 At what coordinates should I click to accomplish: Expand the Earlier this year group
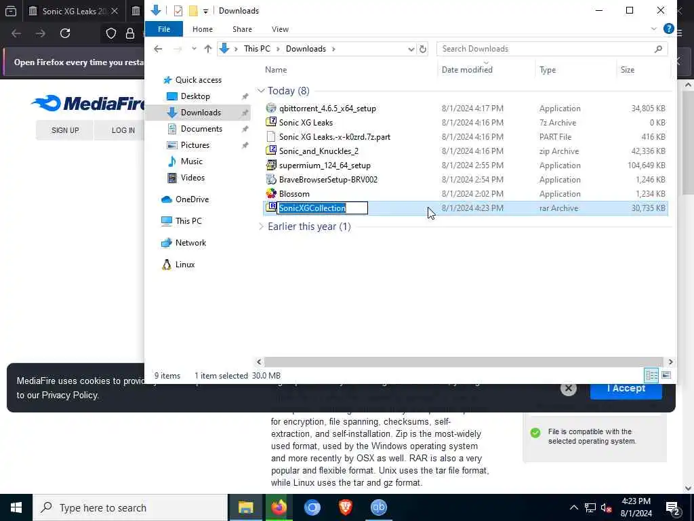point(261,227)
